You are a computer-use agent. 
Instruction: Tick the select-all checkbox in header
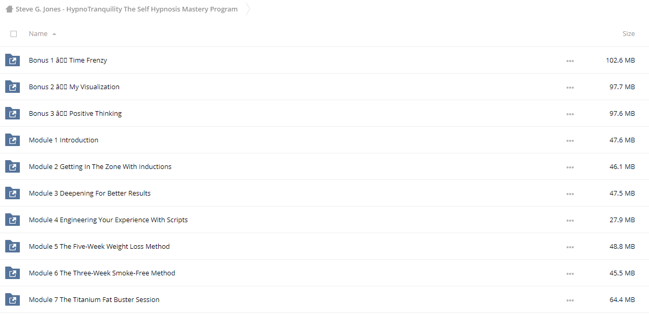pyautogui.click(x=14, y=34)
